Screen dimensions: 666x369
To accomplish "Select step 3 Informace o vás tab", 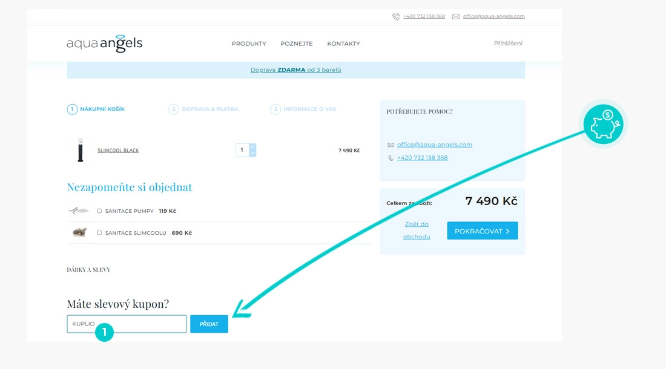I will [303, 109].
